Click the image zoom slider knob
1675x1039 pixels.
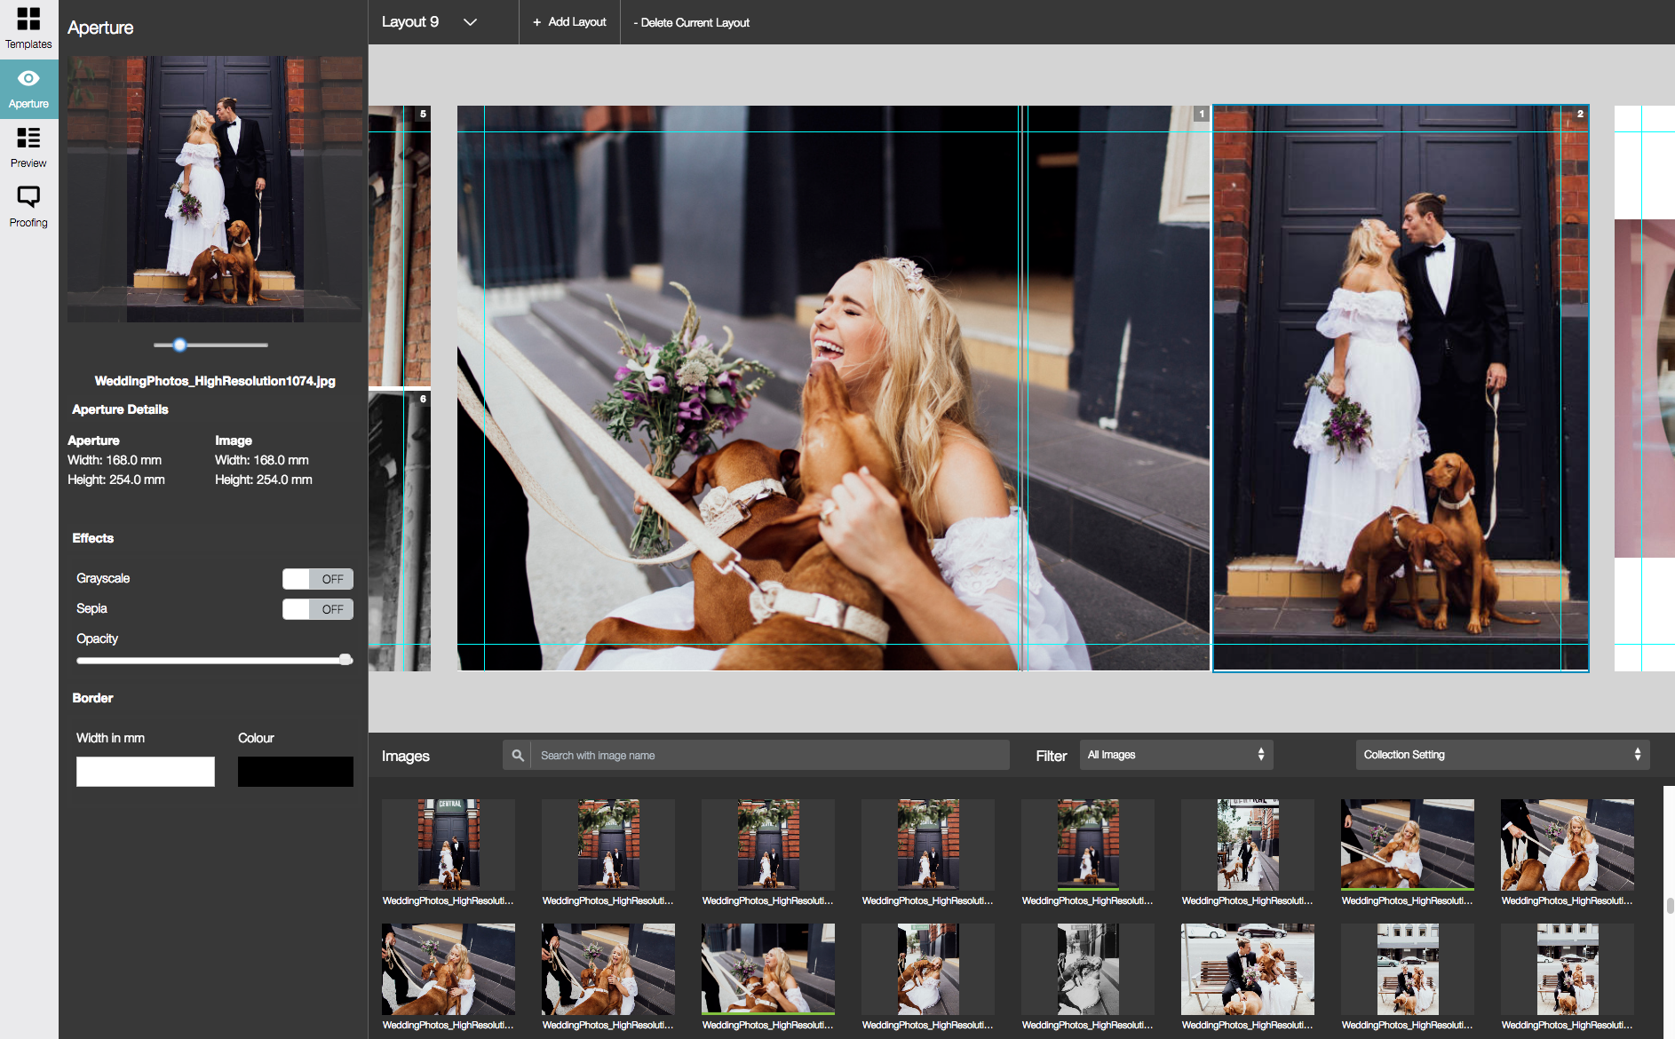click(180, 345)
